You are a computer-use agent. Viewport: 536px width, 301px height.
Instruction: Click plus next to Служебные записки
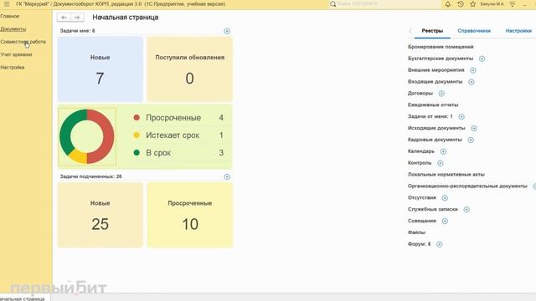(x=466, y=210)
